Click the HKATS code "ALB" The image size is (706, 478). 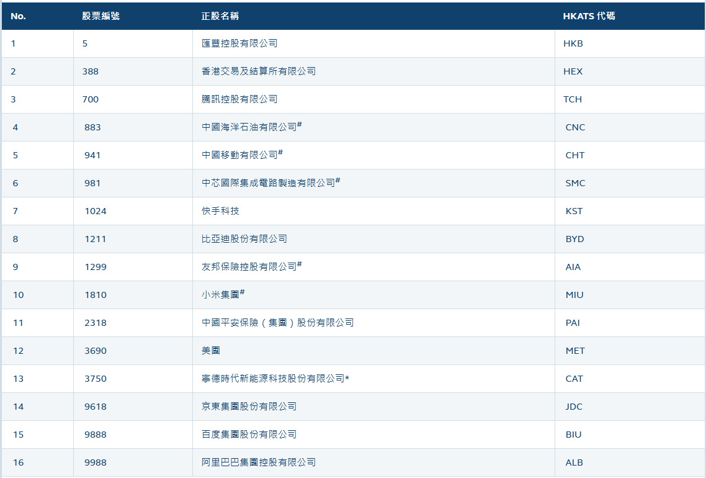572,462
